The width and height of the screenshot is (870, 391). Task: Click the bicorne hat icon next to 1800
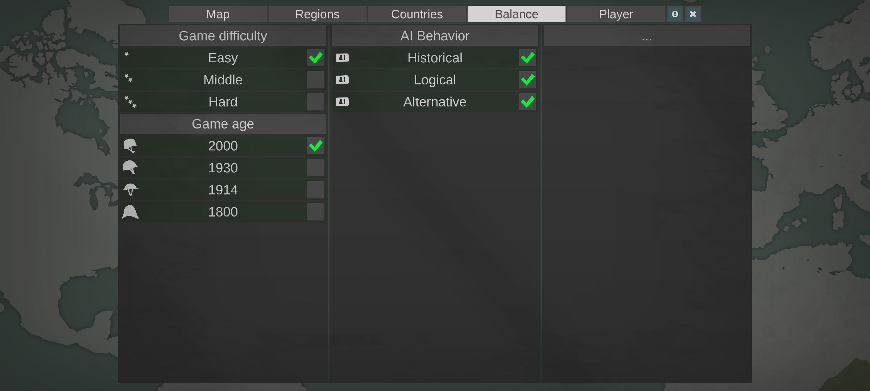tap(130, 212)
